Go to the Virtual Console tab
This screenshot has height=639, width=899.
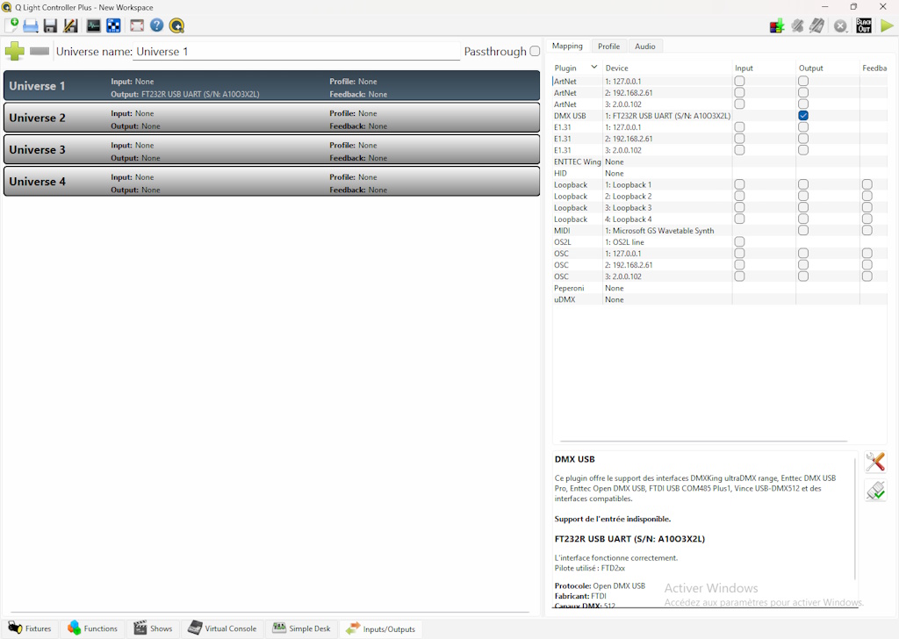click(221, 628)
